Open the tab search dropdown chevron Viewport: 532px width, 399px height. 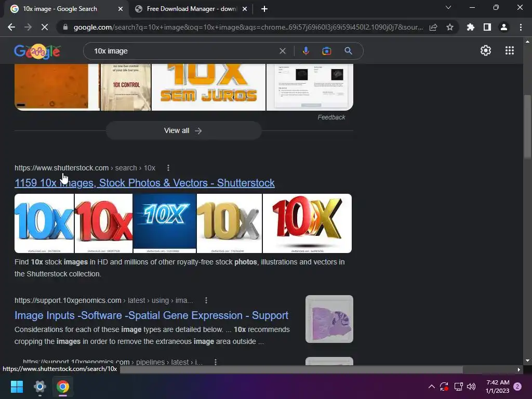click(x=448, y=7)
